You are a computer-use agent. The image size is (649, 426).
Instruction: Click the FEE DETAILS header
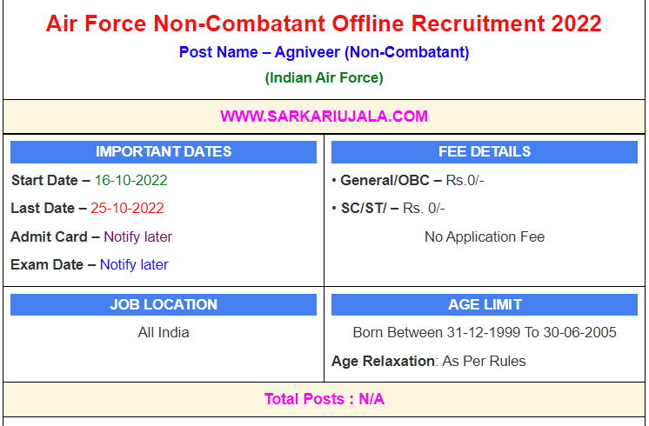coord(484,152)
